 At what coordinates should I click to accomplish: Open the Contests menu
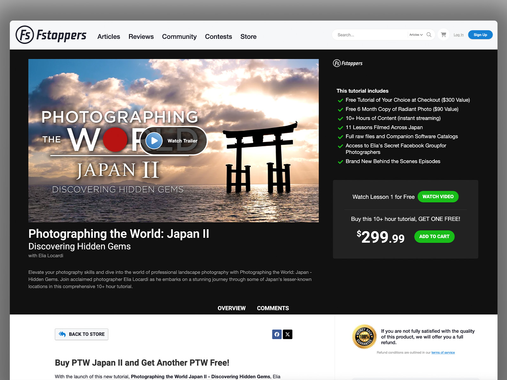[218, 37]
